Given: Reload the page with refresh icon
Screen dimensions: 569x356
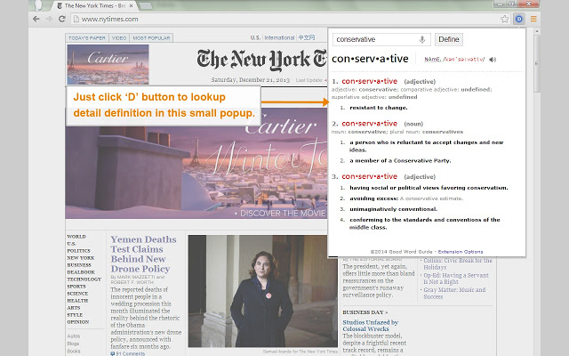Looking at the screenshot, I should [x=62, y=19].
